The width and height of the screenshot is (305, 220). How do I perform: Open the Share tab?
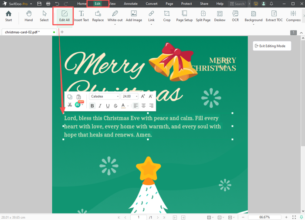click(204, 3)
